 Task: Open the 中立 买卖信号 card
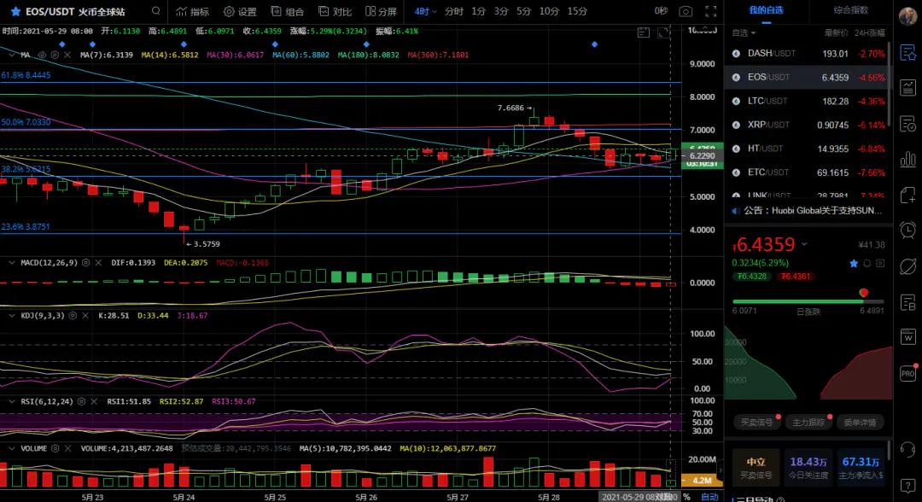click(x=756, y=467)
